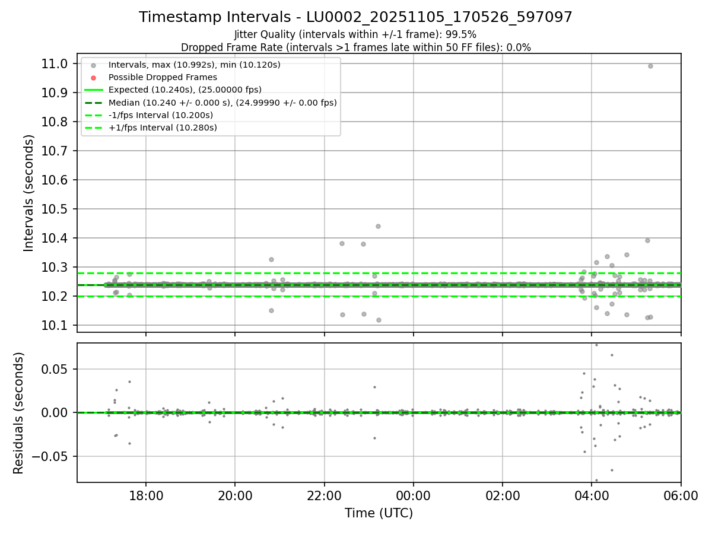Click the 'Median (10.240 +/- 0.000 s)' legend entry

click(223, 103)
